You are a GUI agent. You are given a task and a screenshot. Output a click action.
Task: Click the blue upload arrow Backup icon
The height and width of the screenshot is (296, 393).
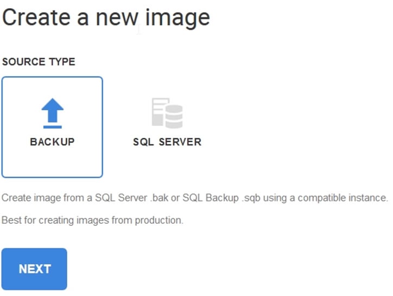tap(53, 112)
